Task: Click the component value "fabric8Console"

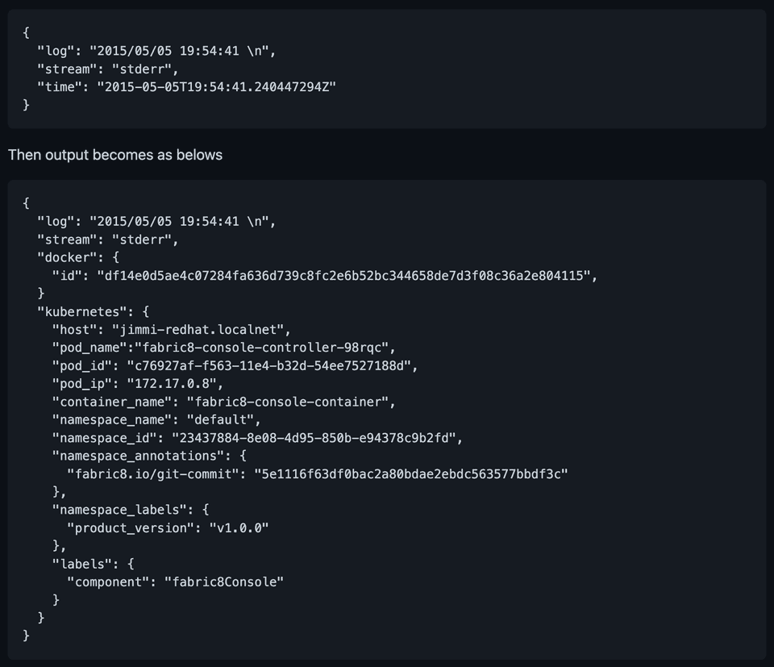Action: 224,582
